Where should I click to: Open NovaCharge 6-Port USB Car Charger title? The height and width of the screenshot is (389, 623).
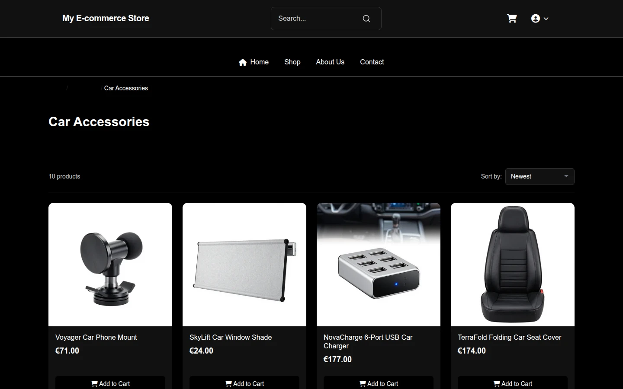coord(368,341)
